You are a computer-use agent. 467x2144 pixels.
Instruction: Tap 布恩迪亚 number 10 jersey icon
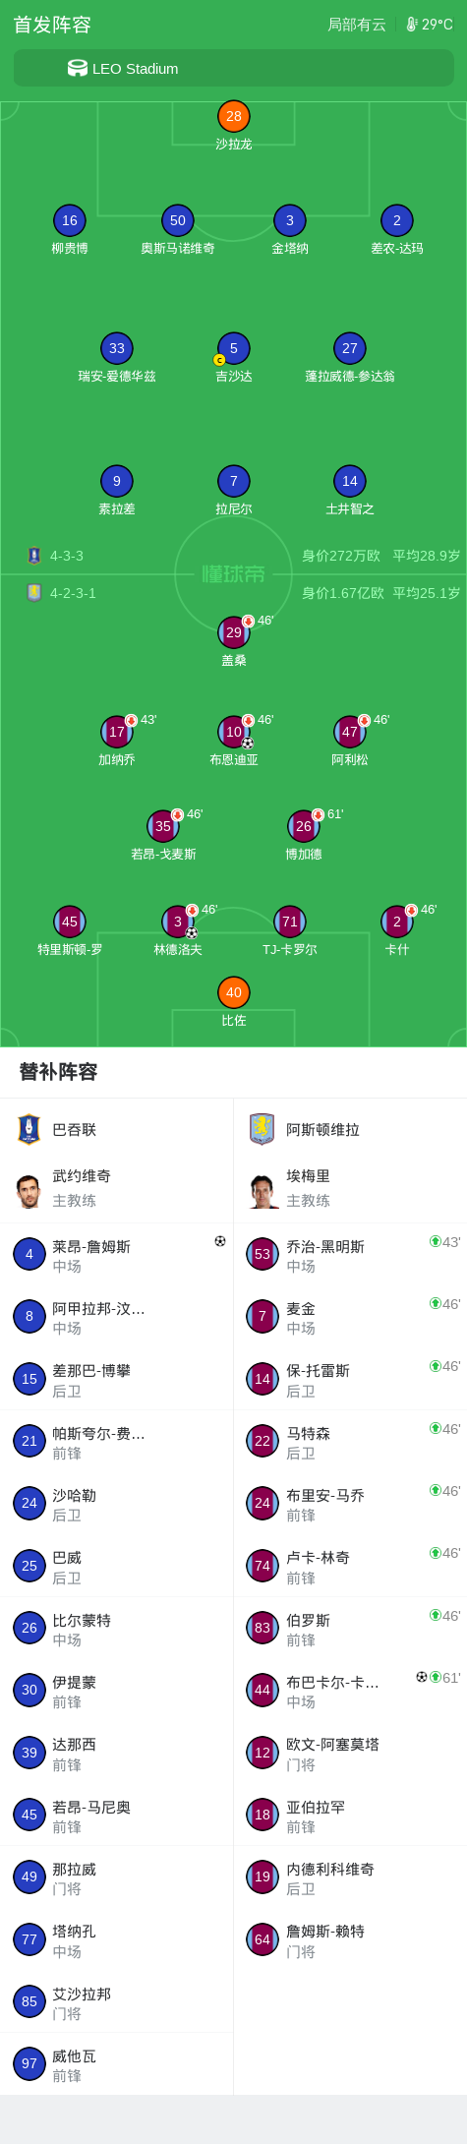(234, 732)
